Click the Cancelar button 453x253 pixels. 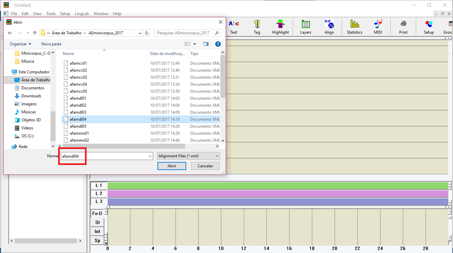tap(205, 166)
